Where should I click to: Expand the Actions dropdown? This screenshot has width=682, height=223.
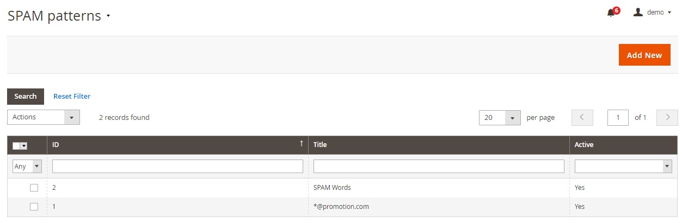pos(44,117)
